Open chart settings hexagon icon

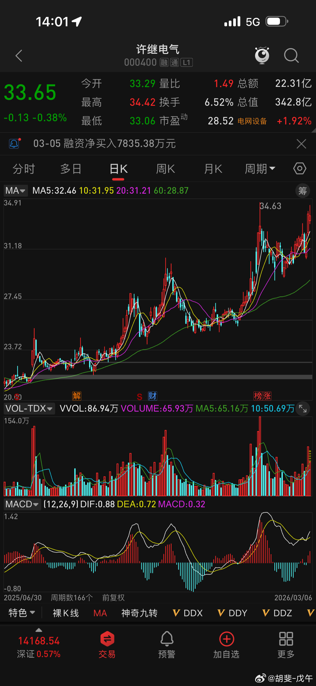pyautogui.click(x=300, y=168)
